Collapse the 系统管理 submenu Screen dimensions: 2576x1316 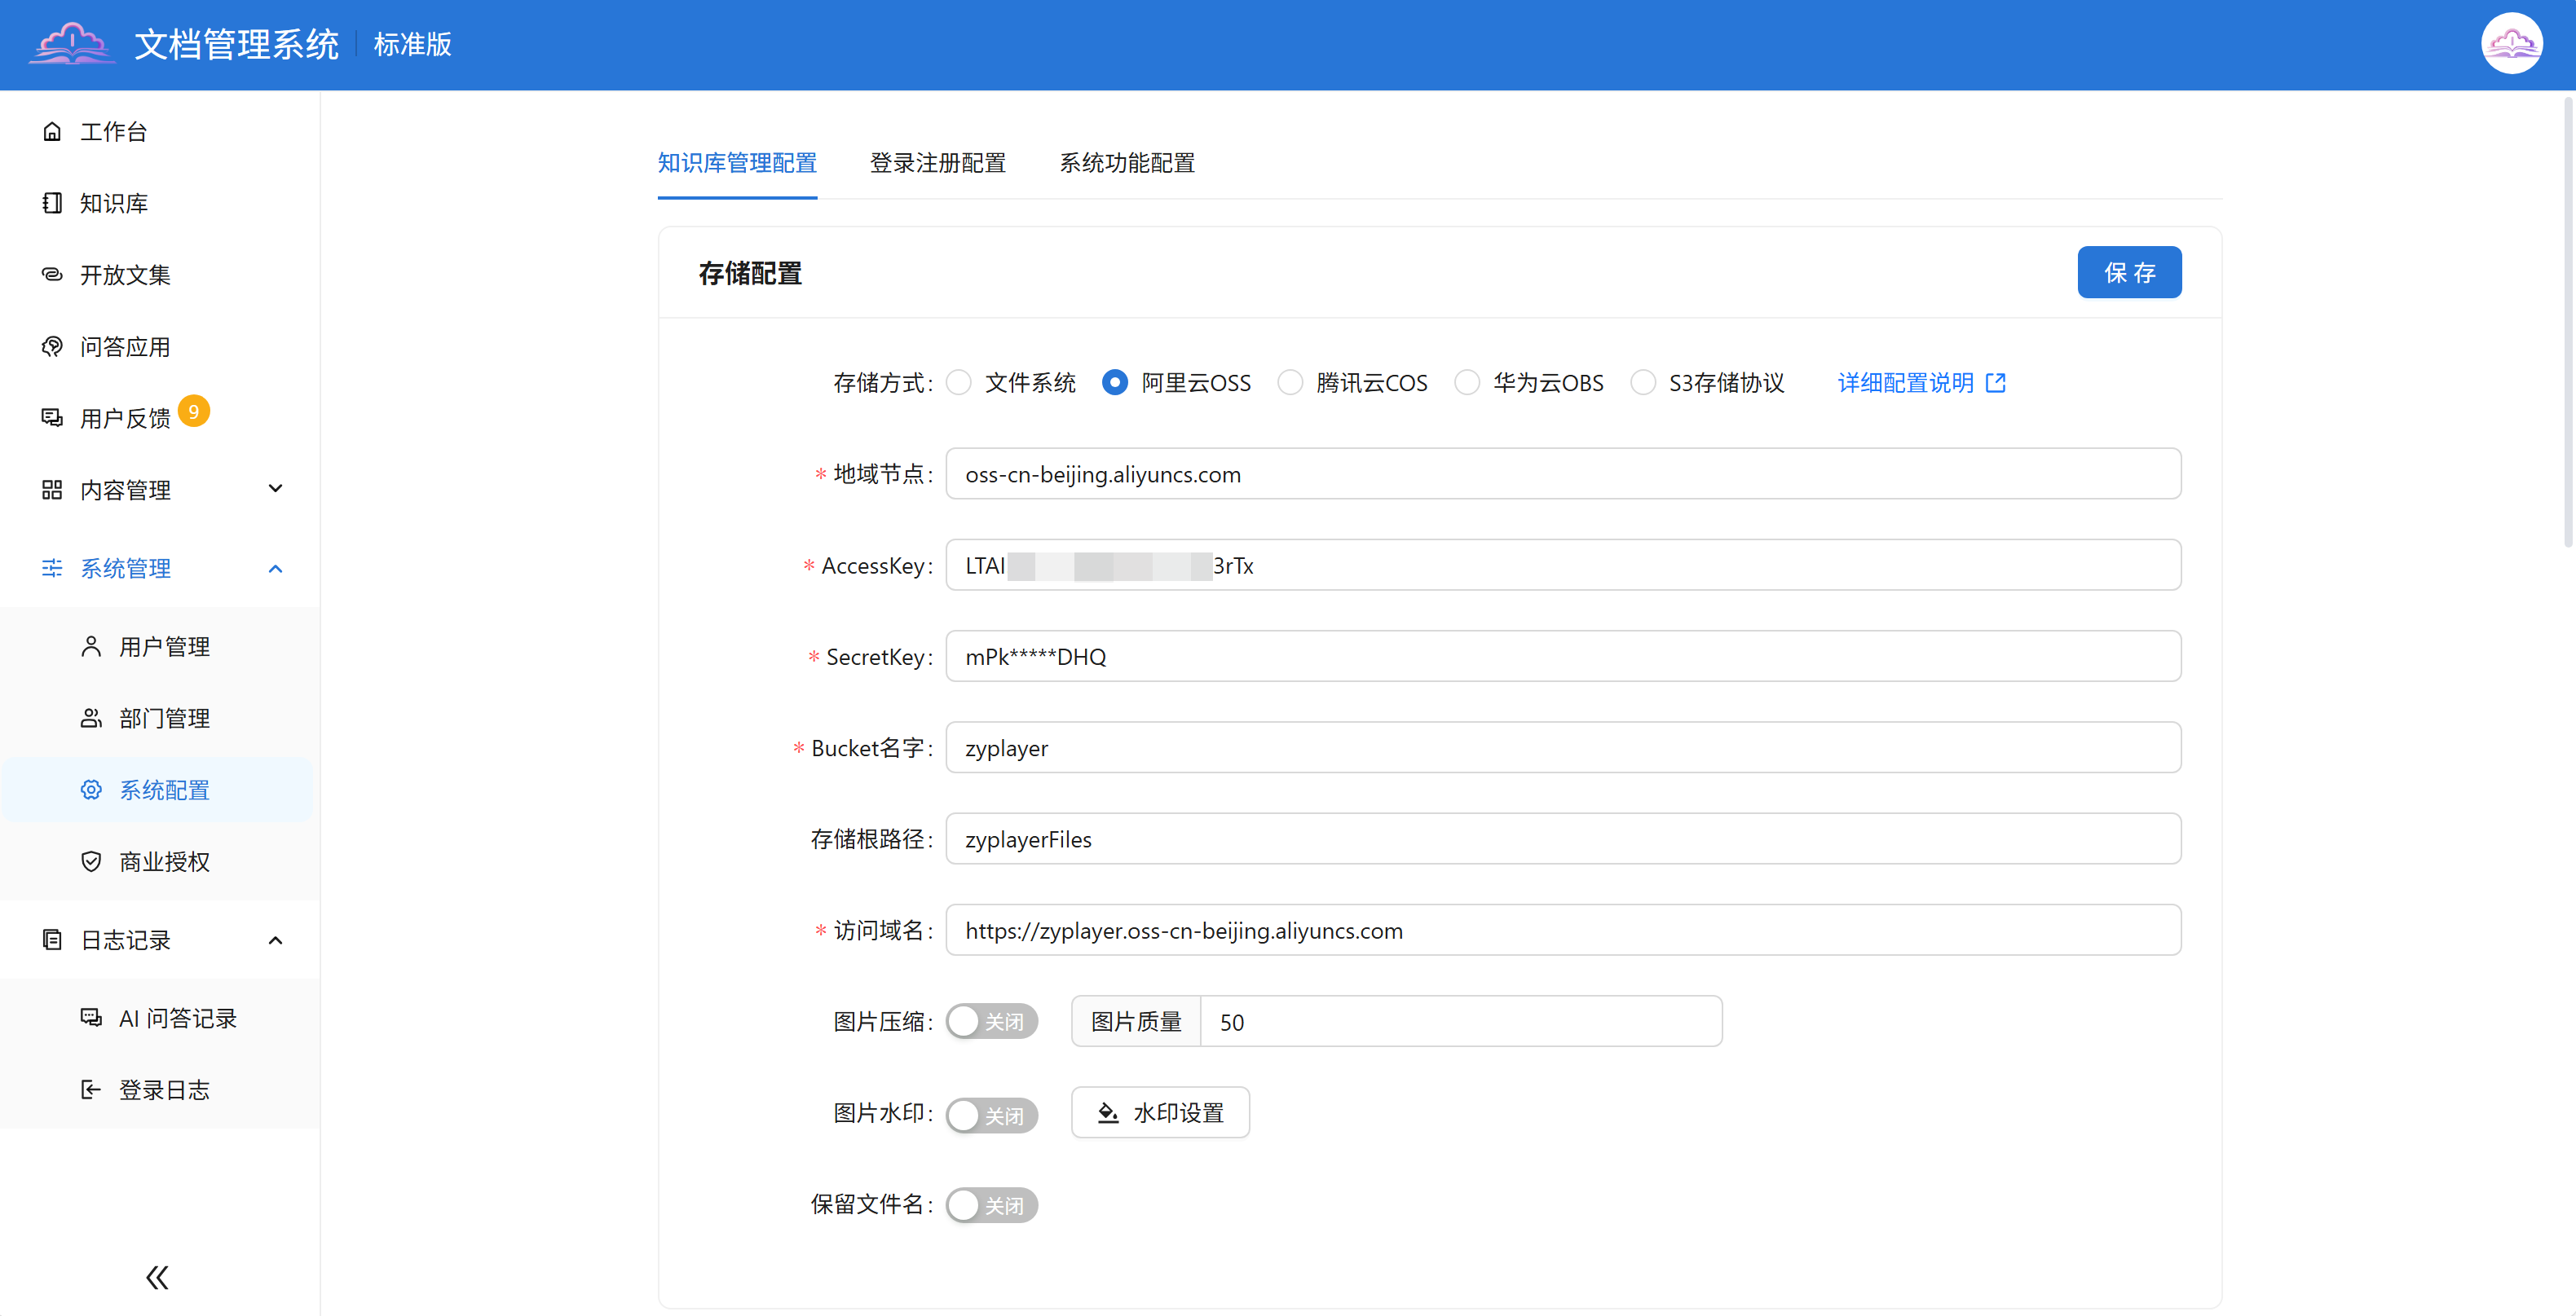tap(276, 569)
